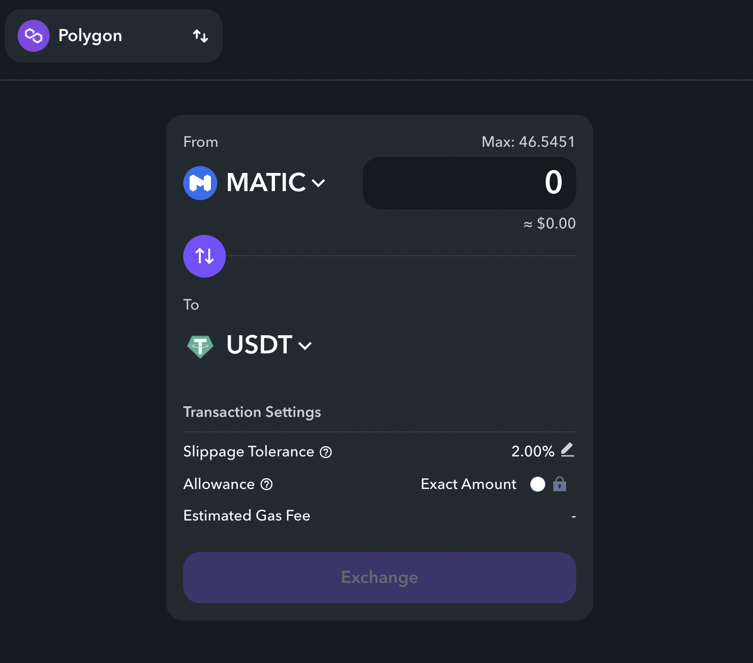Image resolution: width=753 pixels, height=663 pixels.
Task: Click the allowance lock icon
Action: click(x=560, y=484)
